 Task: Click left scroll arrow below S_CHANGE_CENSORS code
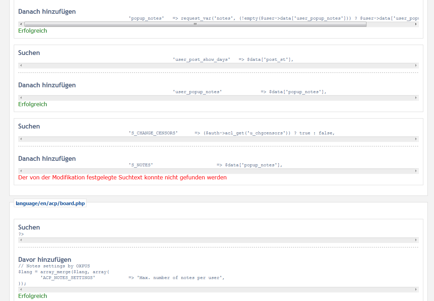21,139
